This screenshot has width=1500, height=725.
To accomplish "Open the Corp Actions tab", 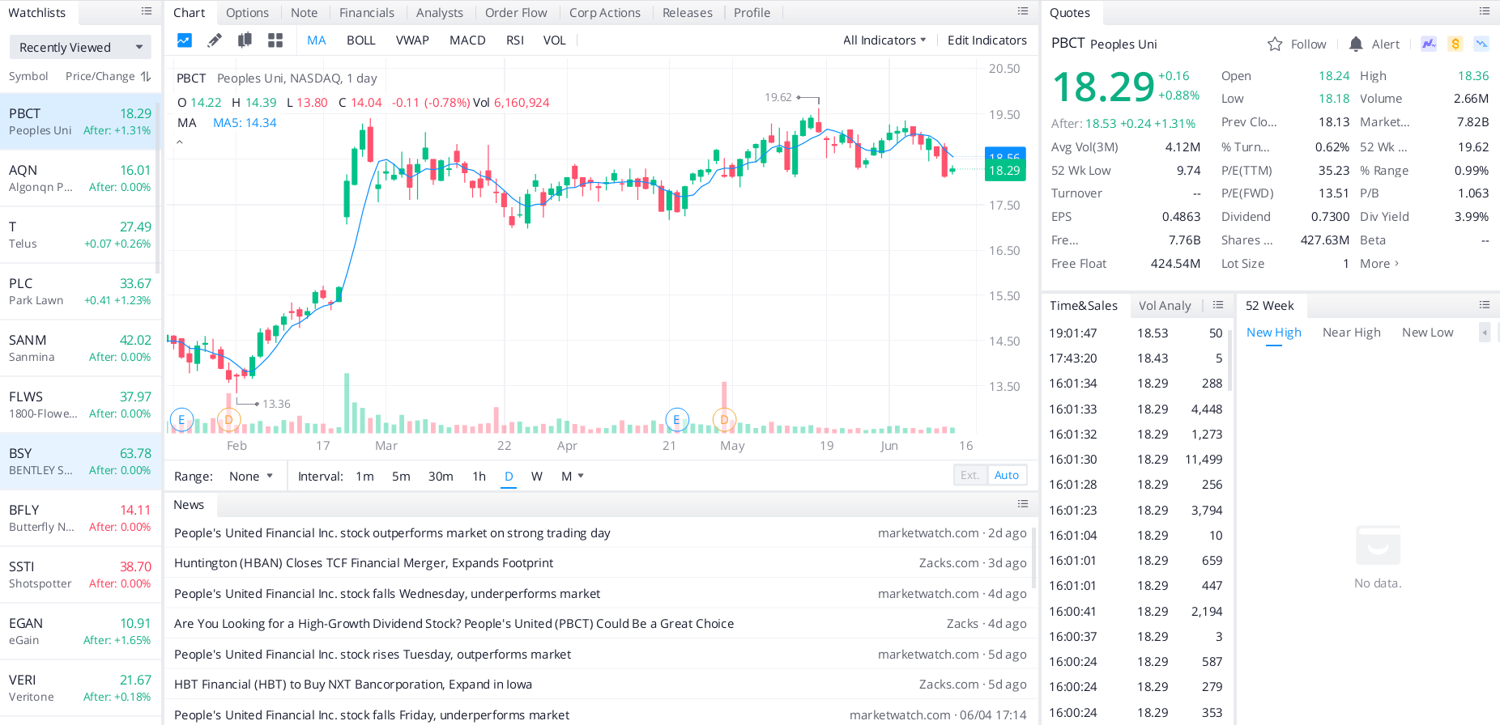I will [x=605, y=13].
